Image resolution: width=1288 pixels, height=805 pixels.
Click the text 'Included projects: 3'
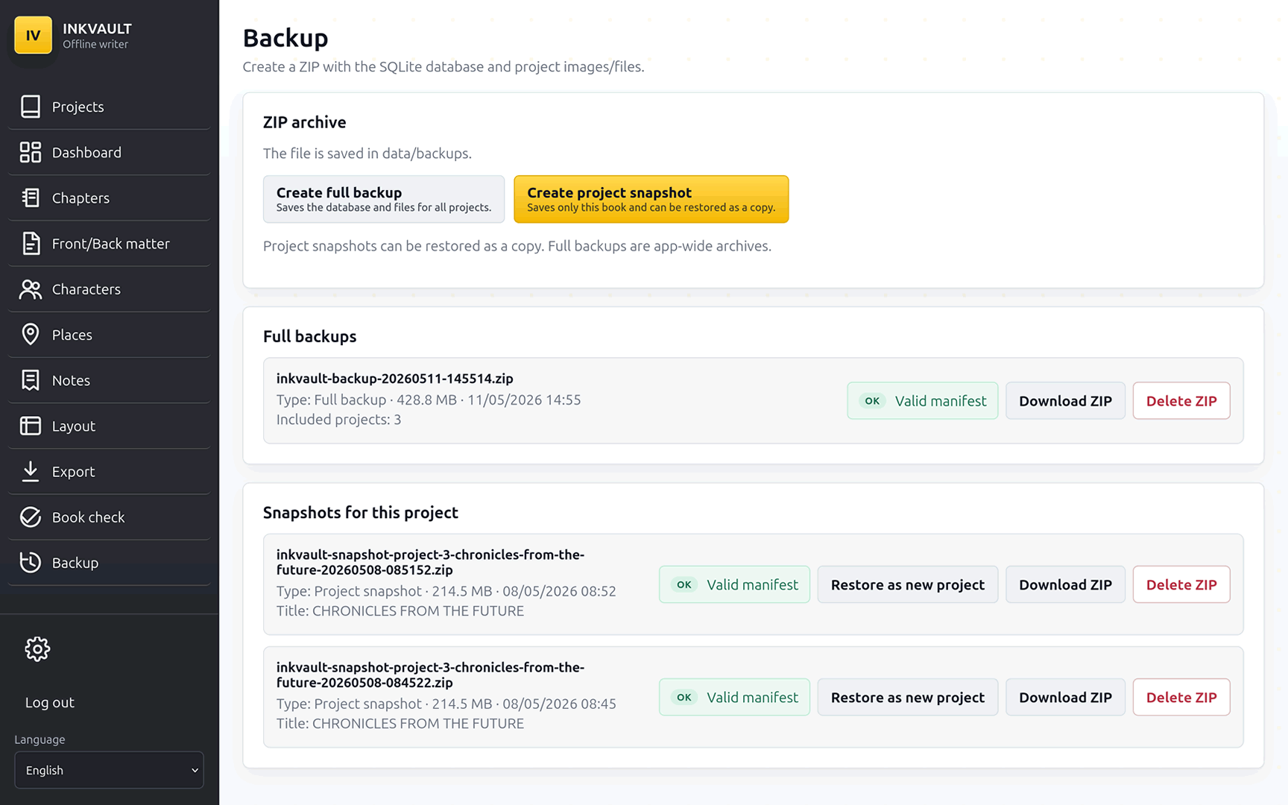pyautogui.click(x=338, y=419)
